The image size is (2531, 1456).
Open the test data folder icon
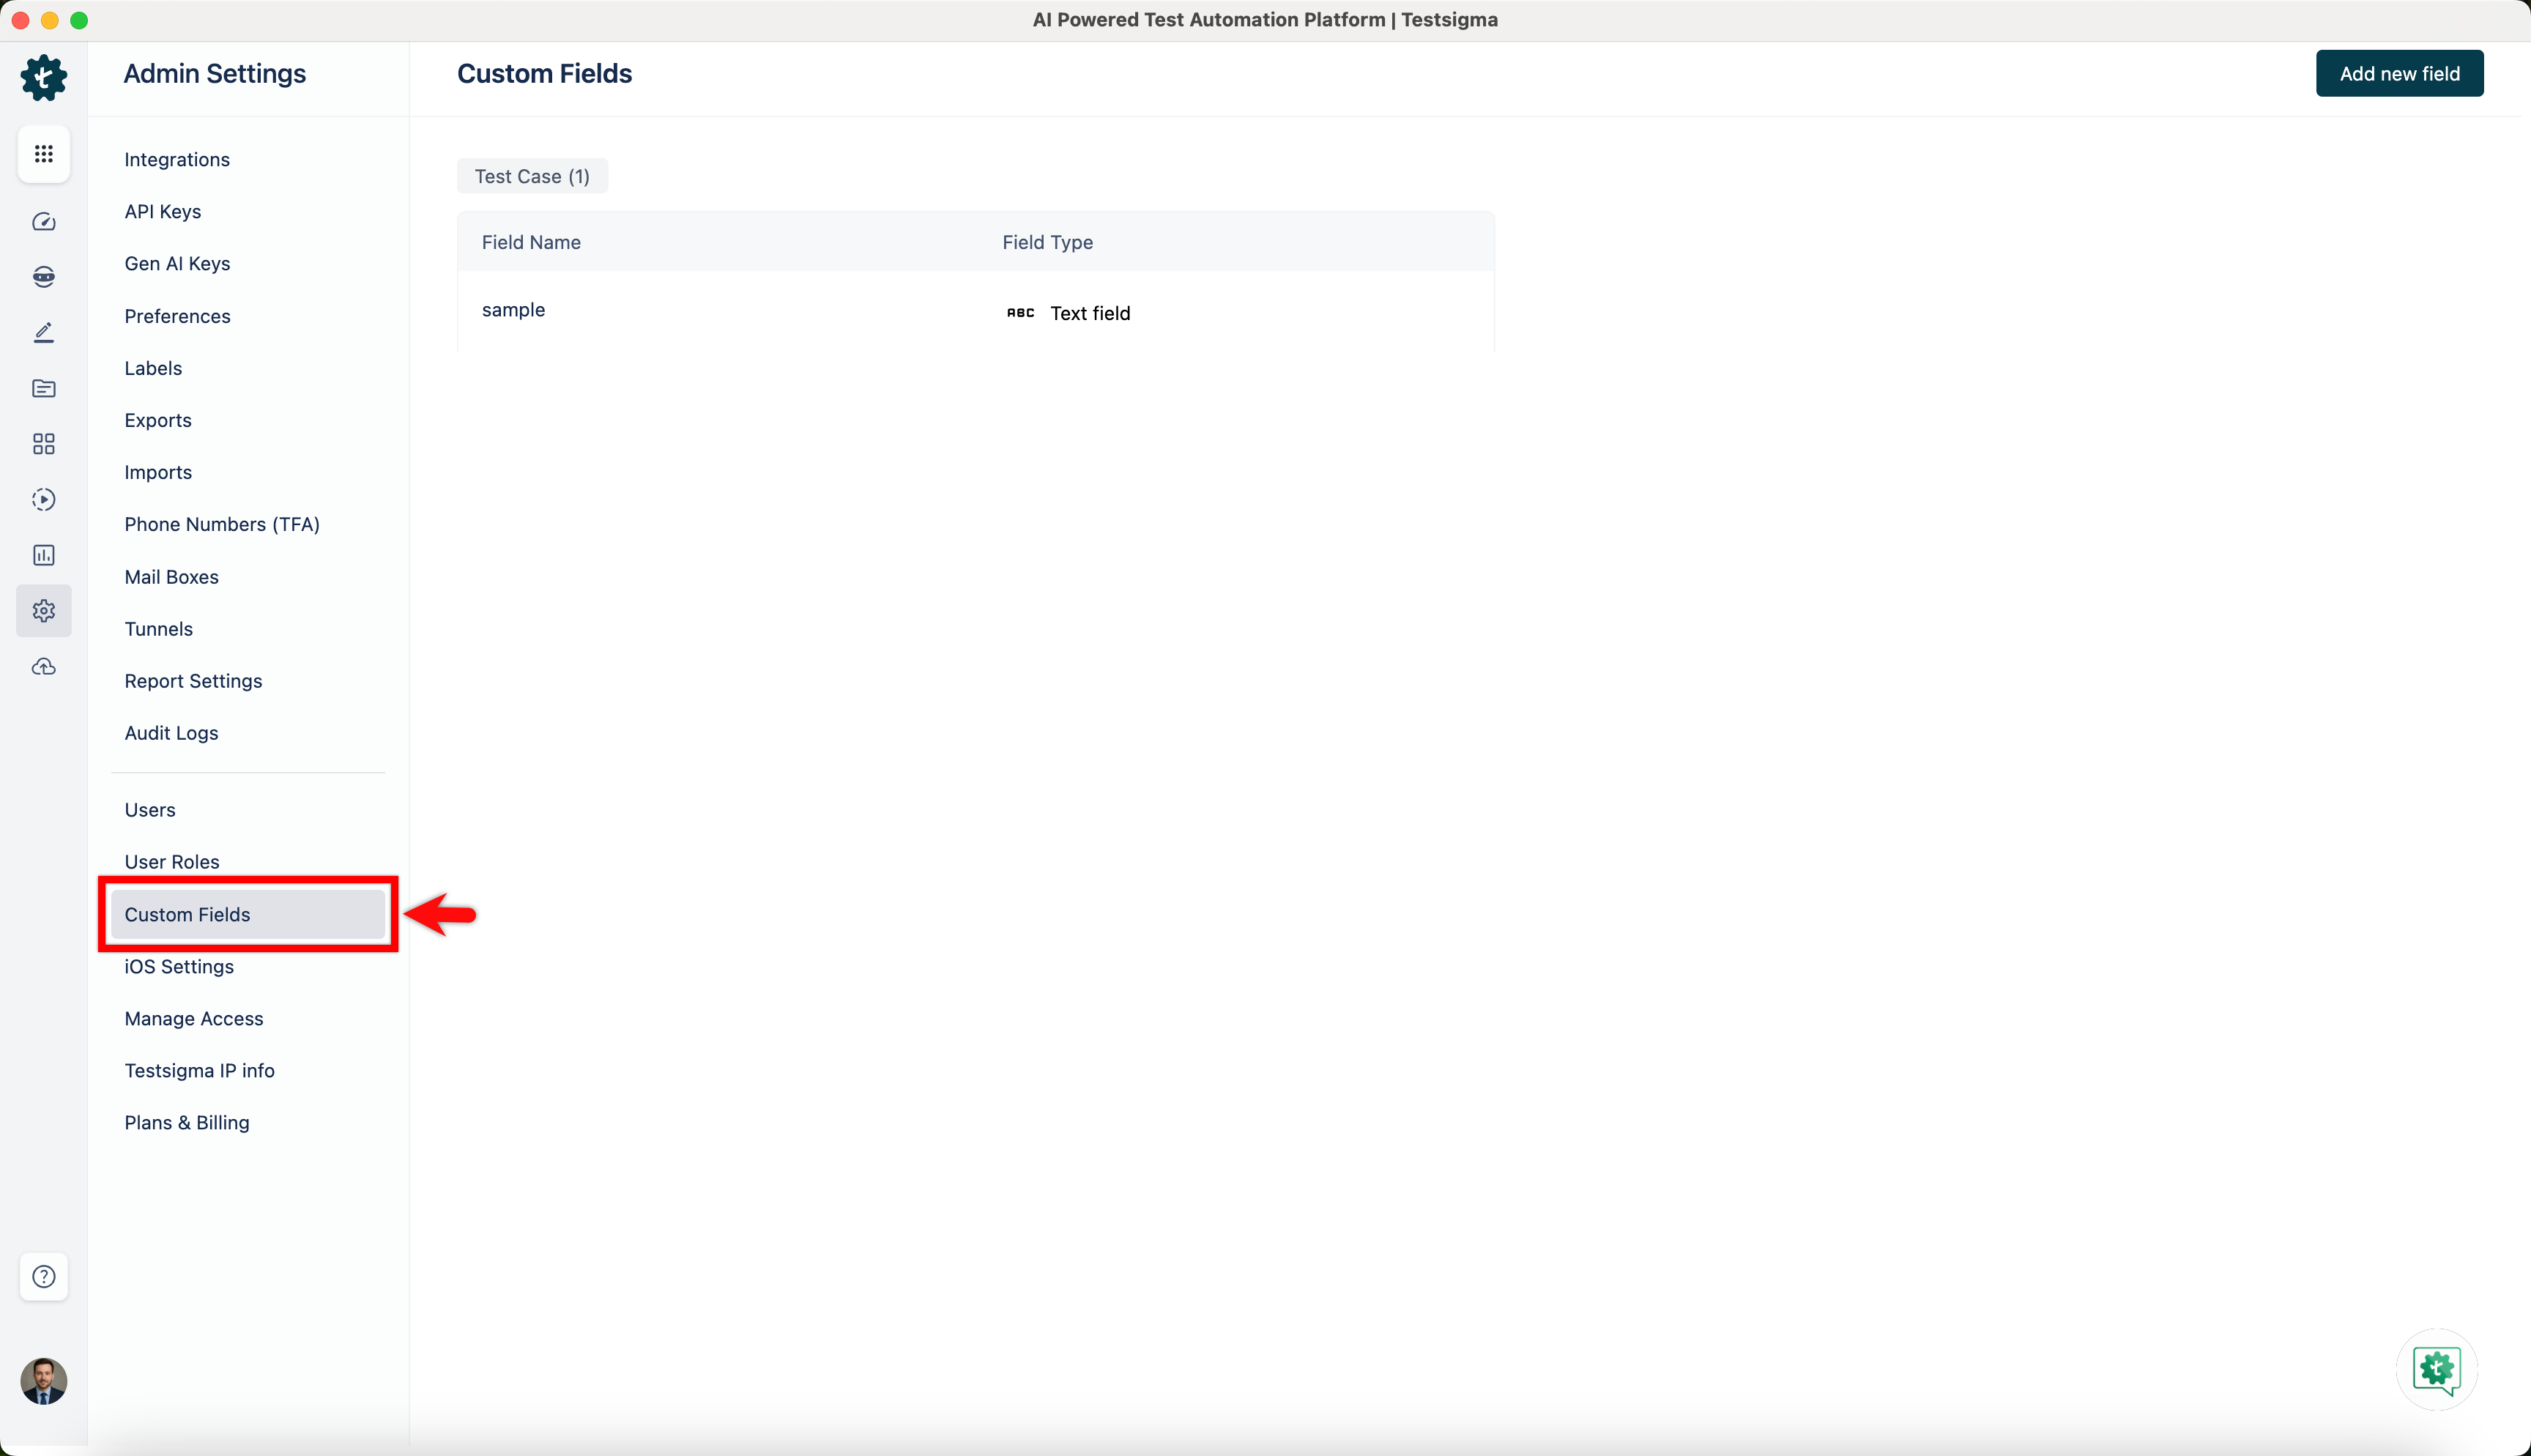(43, 388)
